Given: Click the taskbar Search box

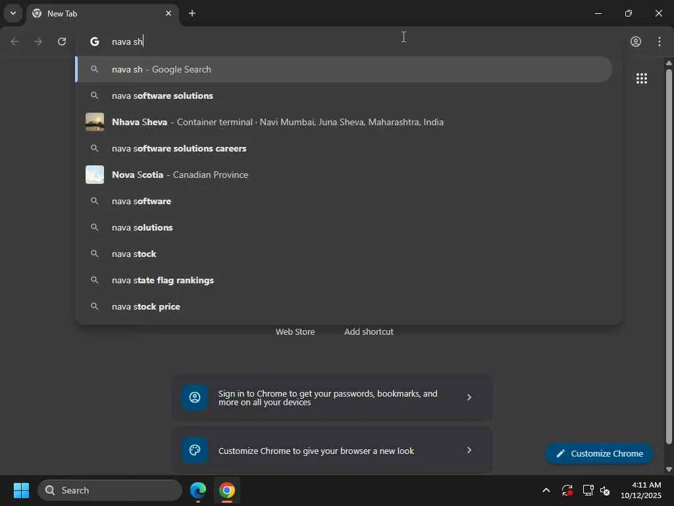Looking at the screenshot, I should pos(110,490).
